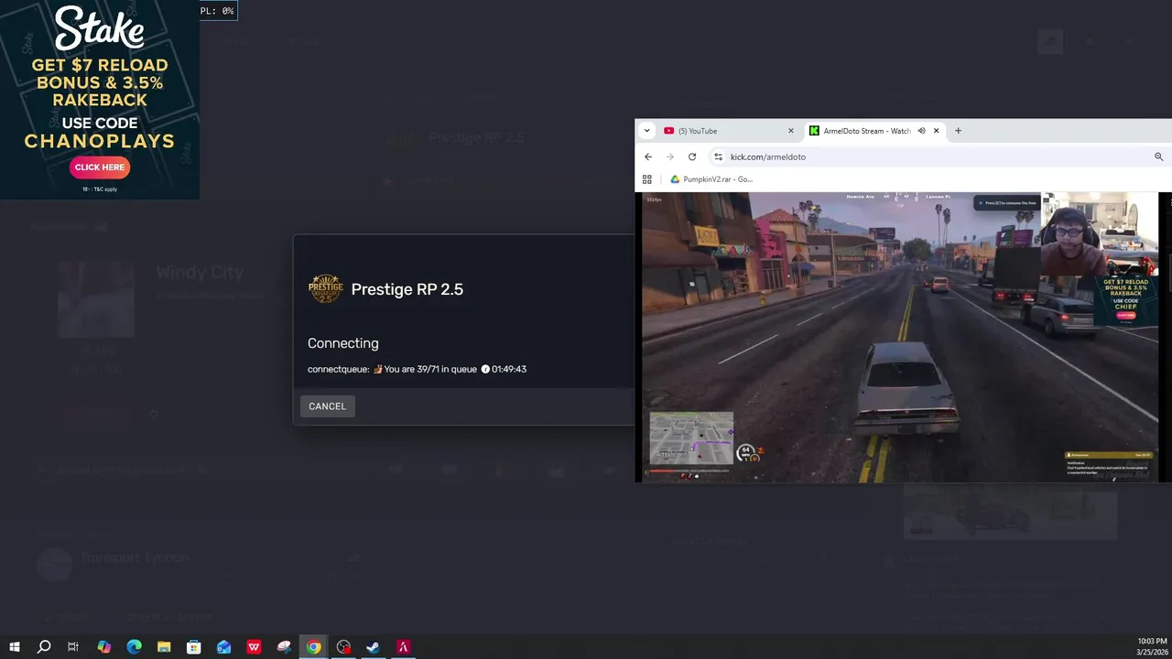Open Chrome apps grid in bookmarks bar

coord(647,179)
